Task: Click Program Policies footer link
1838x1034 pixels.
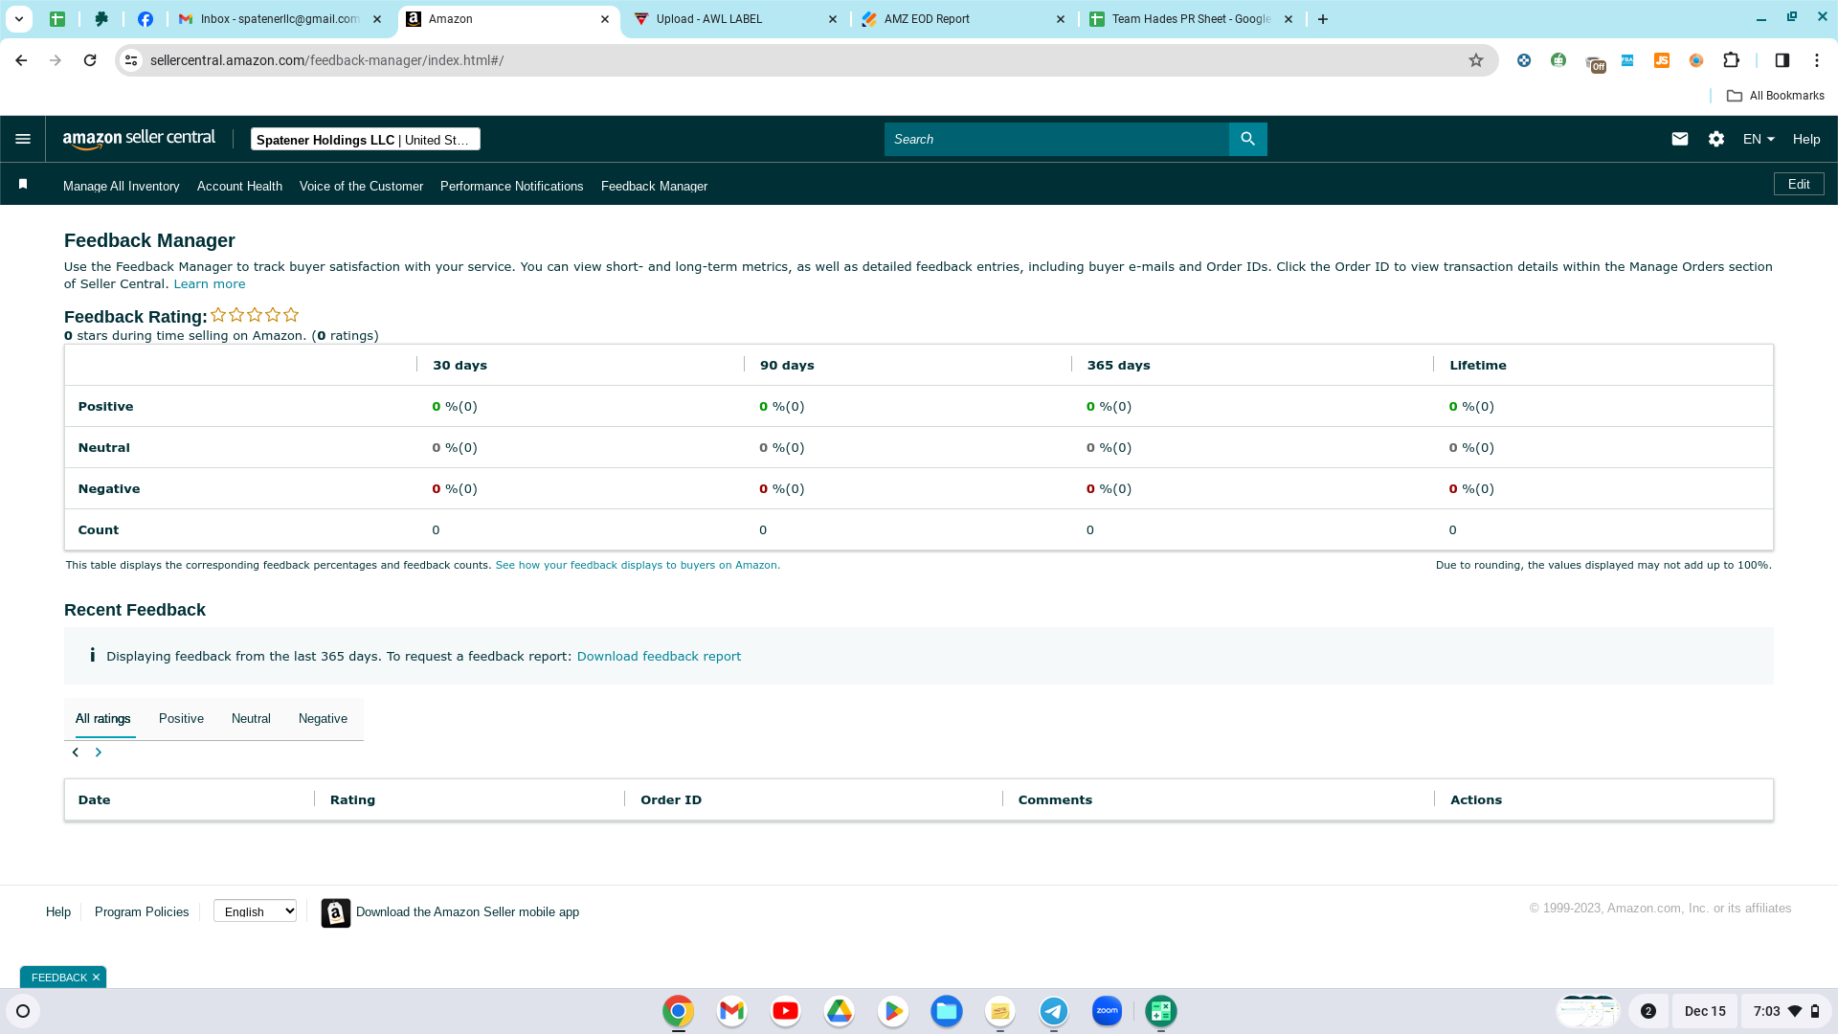Action: 142,912
